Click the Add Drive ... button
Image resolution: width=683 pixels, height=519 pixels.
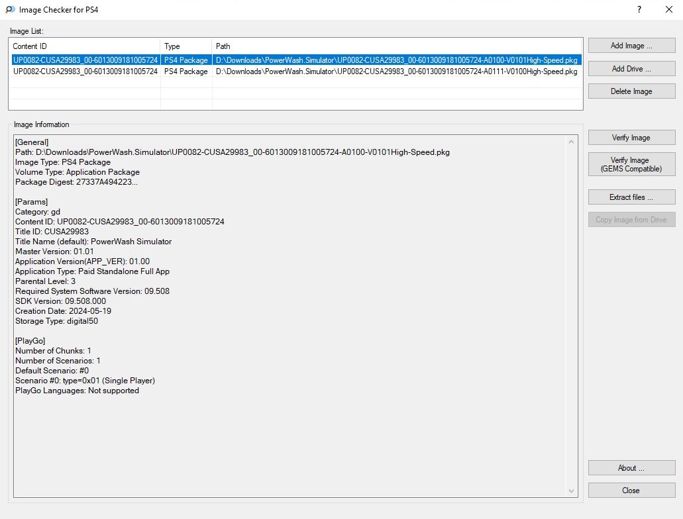point(631,69)
